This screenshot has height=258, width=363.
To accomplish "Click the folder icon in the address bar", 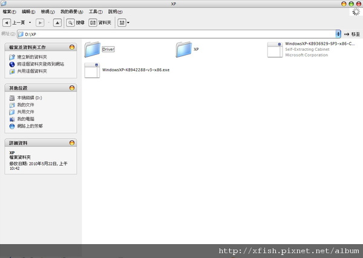I will coord(21,34).
